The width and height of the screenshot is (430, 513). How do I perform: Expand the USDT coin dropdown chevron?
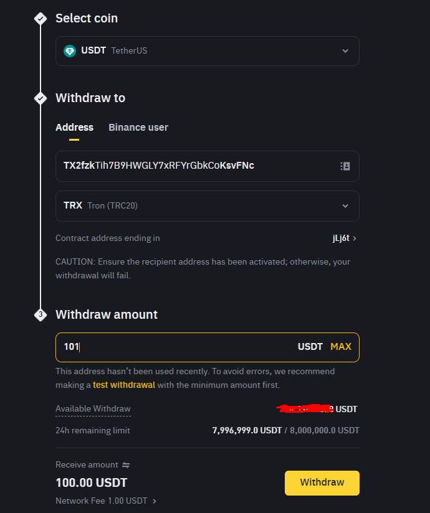345,51
